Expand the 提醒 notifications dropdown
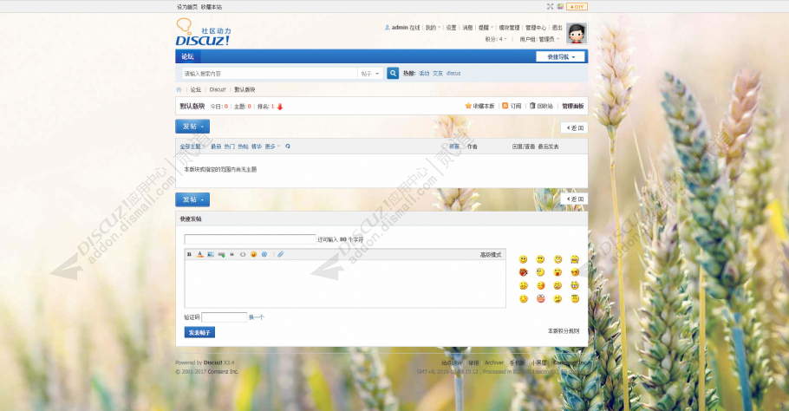The width and height of the screenshot is (789, 411). click(486, 28)
